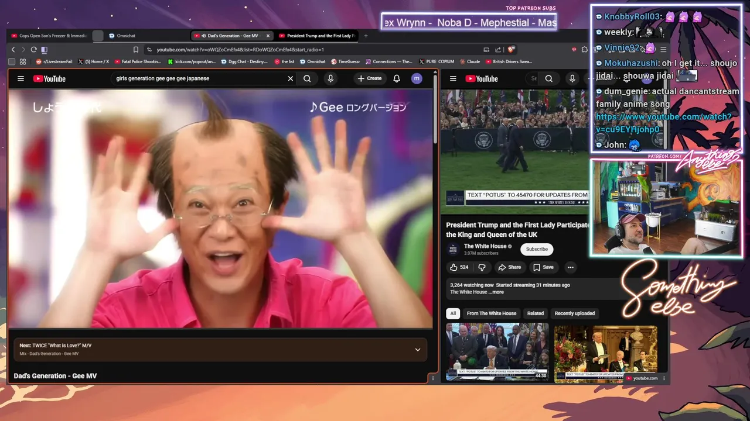The image size is (750, 421).
Task: Open r/LivestreamFail bookmark
Action: click(54, 61)
